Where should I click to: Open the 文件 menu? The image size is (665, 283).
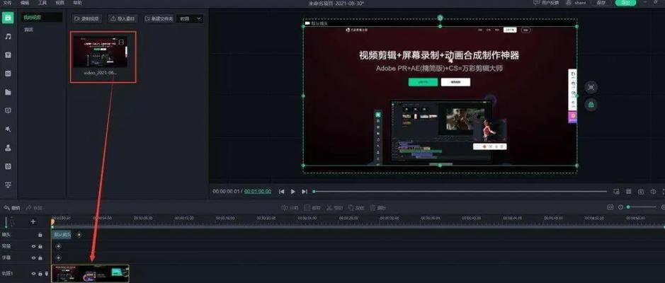(7, 3)
